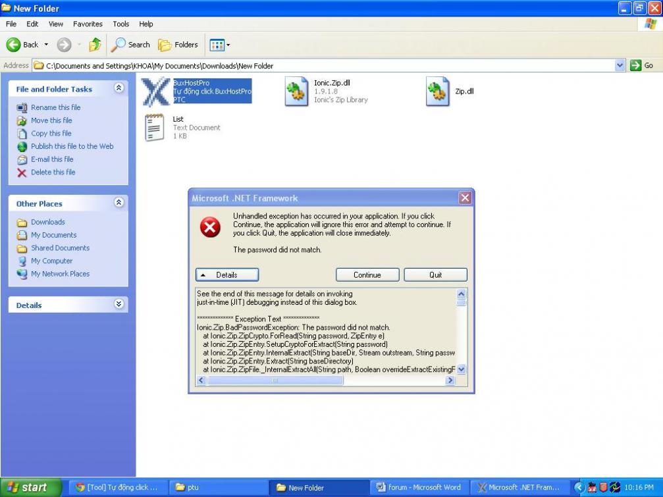Screen dimensions: 663x497
Task: Expand hidden system tray icons arrow
Action: pos(578,488)
